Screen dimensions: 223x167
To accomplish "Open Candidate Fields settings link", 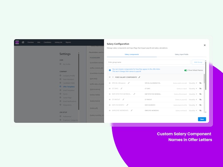I will pos(69,83).
